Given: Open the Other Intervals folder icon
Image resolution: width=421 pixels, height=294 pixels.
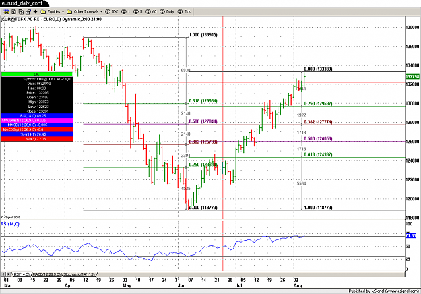Looking at the screenshot, I should coord(69,12).
